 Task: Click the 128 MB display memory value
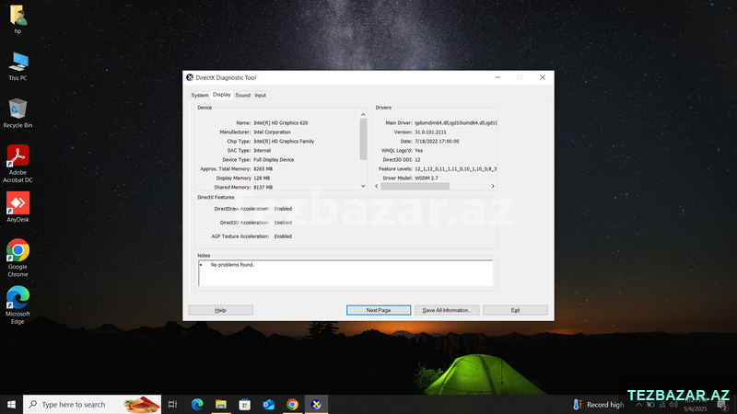click(x=262, y=178)
